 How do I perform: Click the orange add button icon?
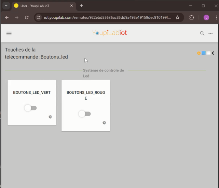[199, 53]
